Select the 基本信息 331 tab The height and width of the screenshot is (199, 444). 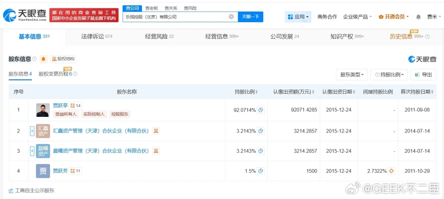pyautogui.click(x=34, y=36)
